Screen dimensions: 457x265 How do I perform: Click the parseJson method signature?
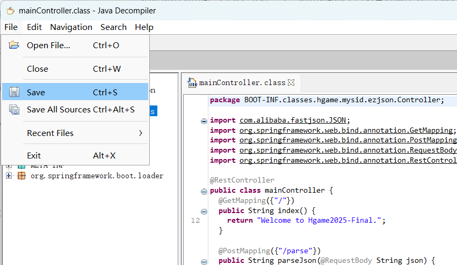click(x=327, y=260)
